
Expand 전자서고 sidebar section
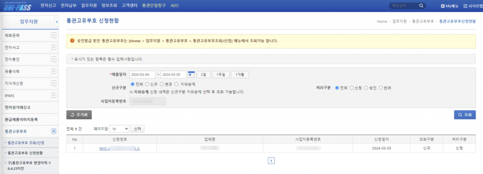click(x=54, y=48)
